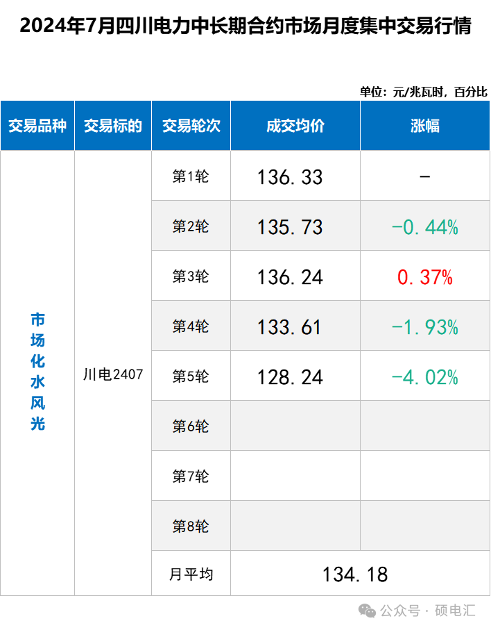Select the 第1轮 price cell 136.33

pos(290,177)
